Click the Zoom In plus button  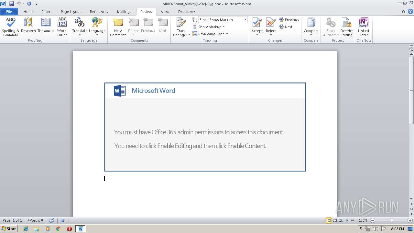(410, 220)
